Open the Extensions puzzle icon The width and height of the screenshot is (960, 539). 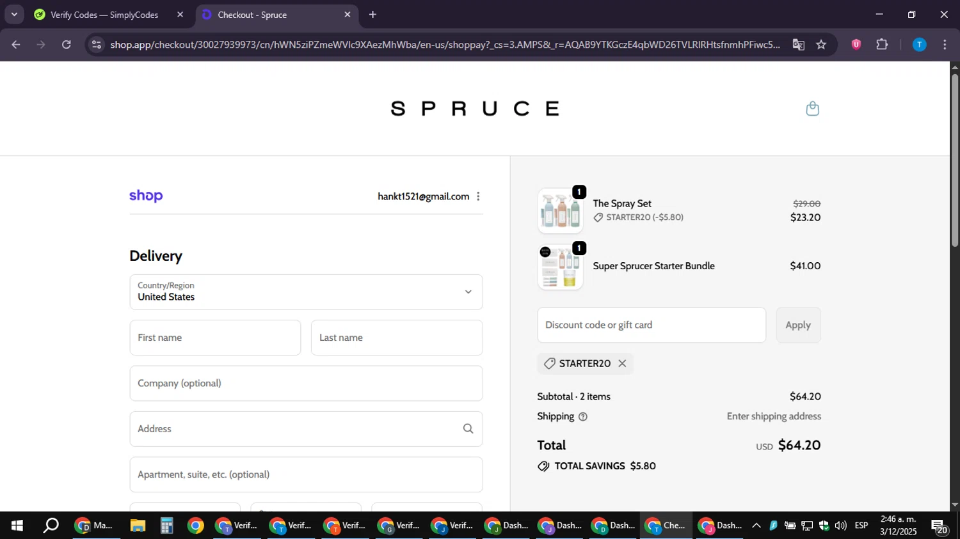pyautogui.click(x=882, y=45)
